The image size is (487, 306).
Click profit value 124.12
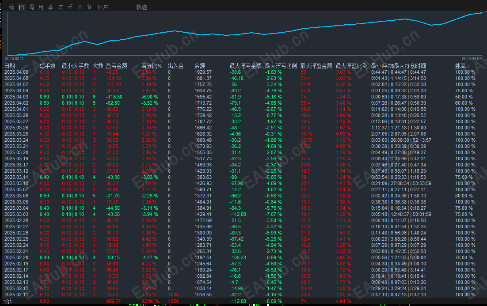tap(114, 78)
